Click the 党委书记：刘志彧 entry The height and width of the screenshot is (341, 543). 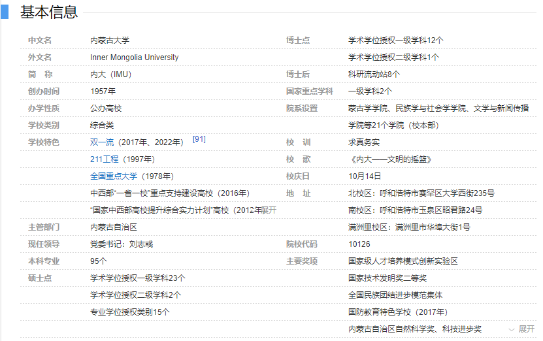point(122,244)
